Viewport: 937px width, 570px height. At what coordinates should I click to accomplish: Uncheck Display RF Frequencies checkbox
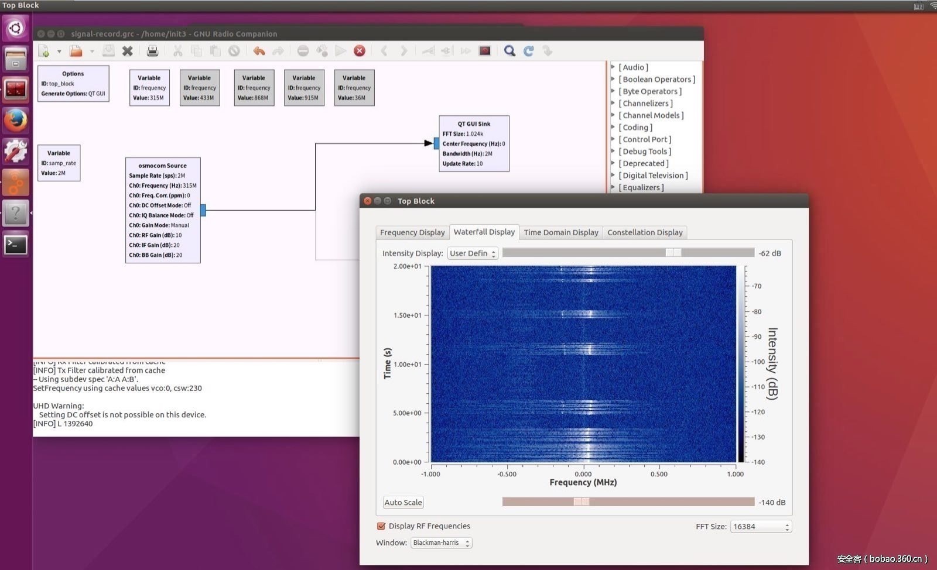(381, 526)
